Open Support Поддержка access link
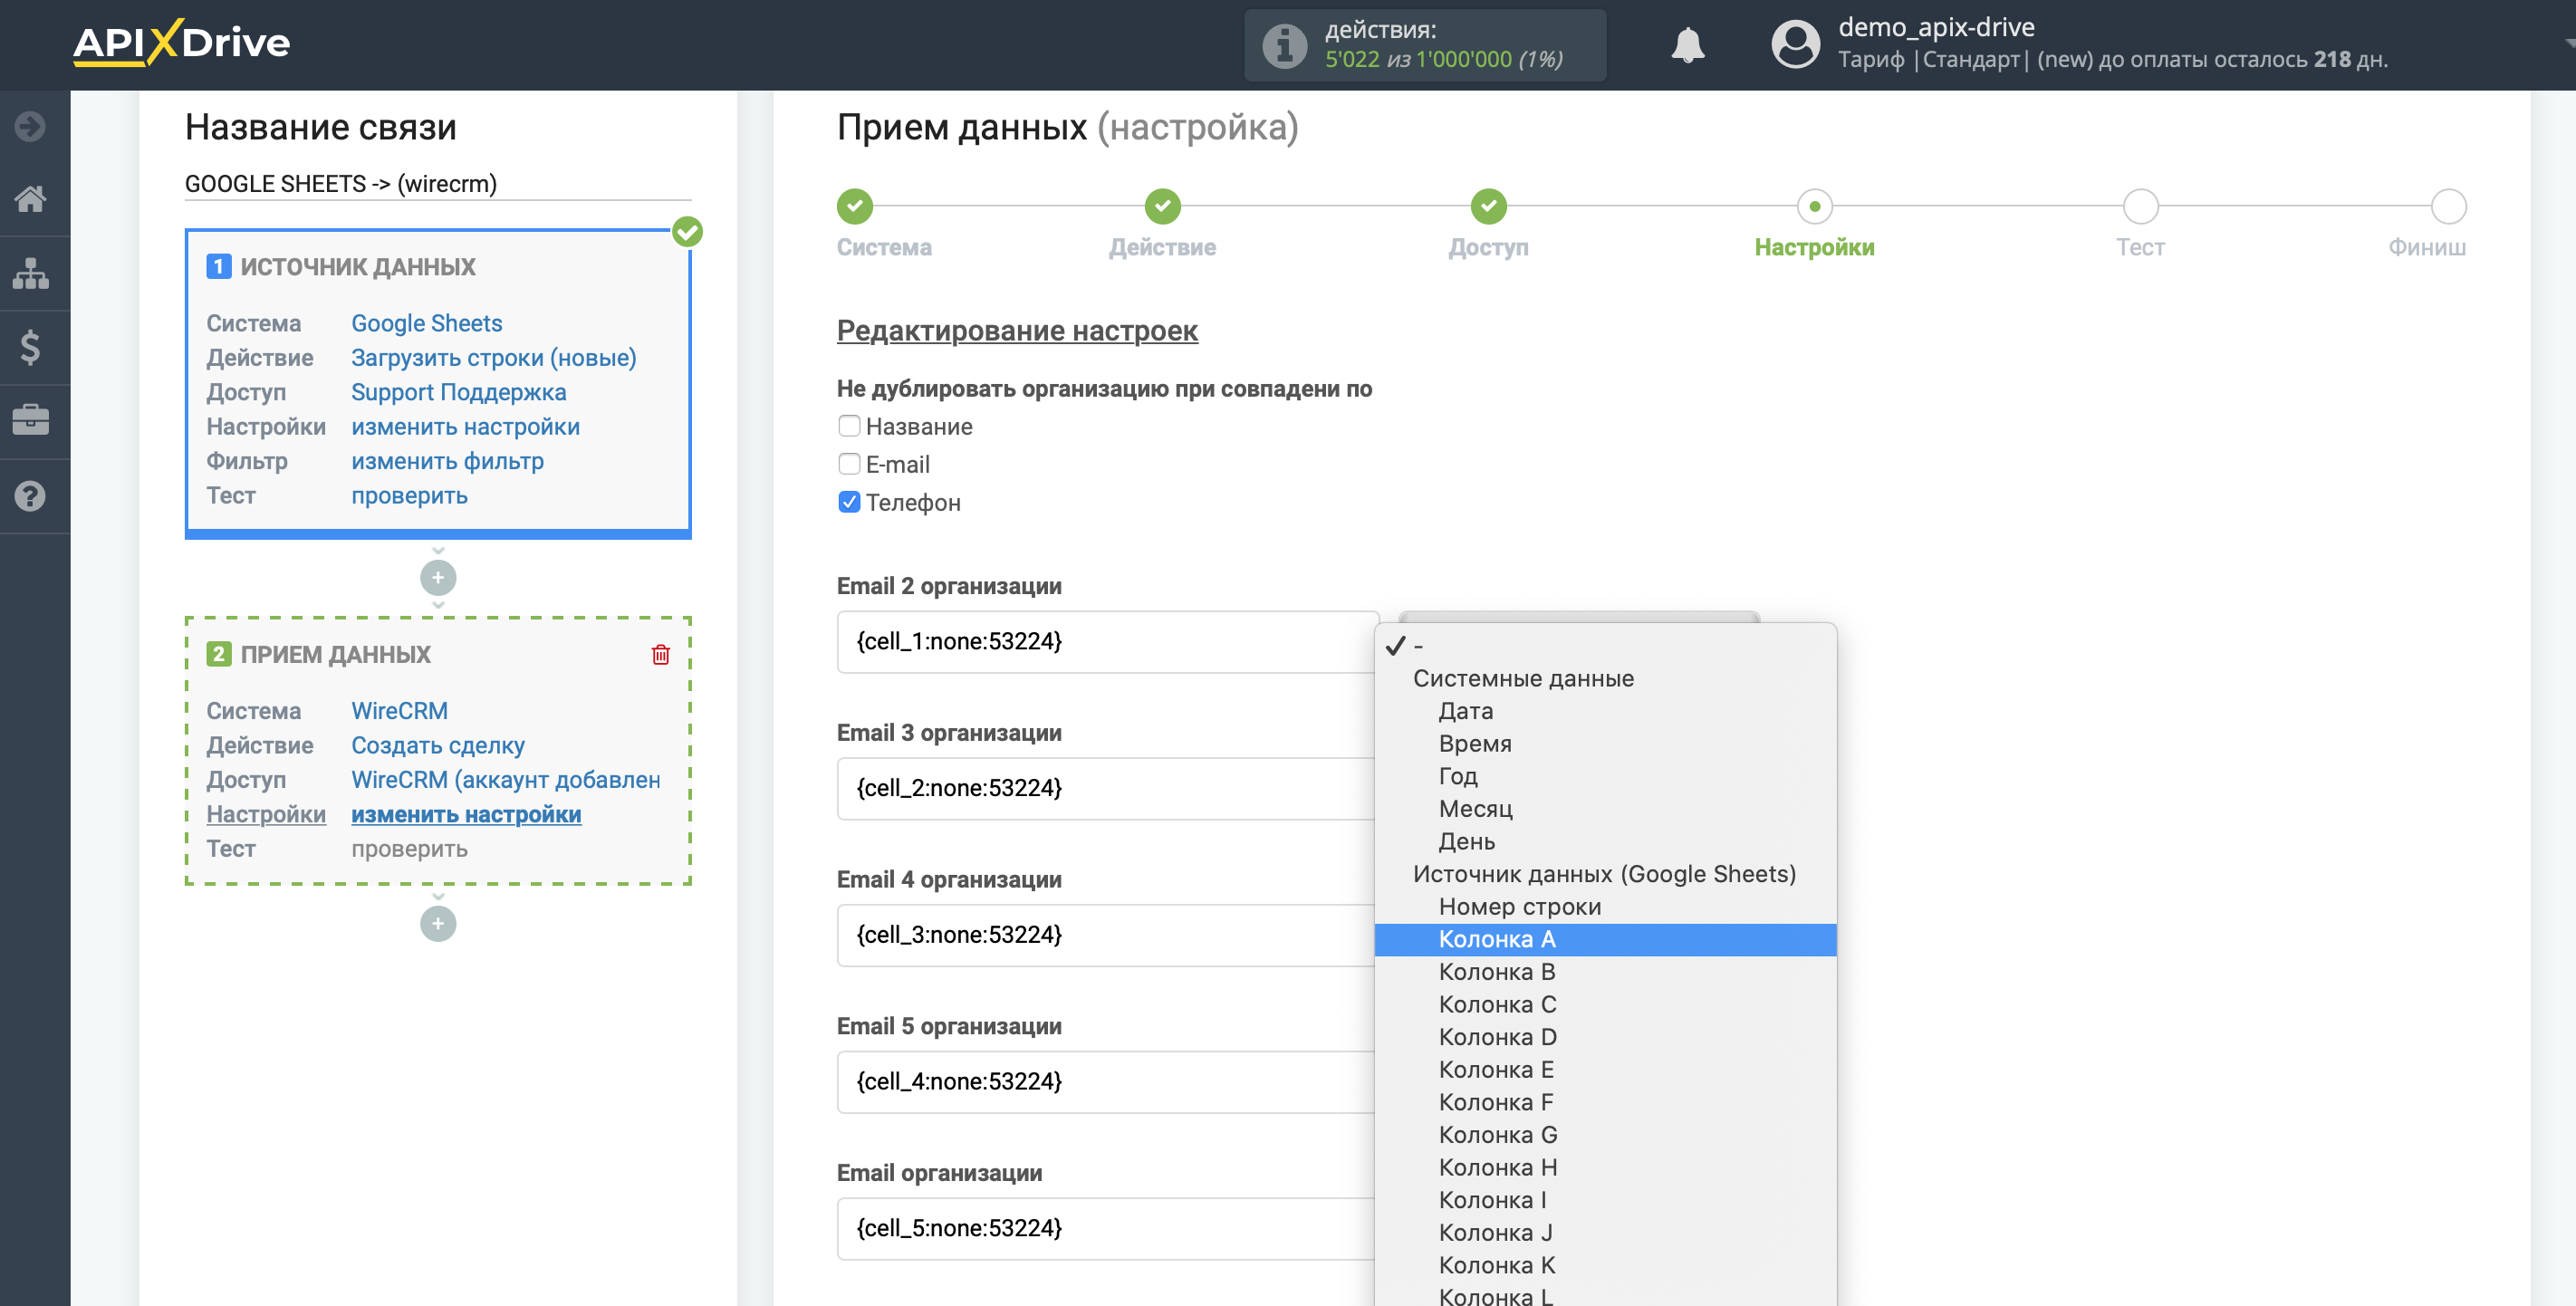Image resolution: width=2576 pixels, height=1306 pixels. pyautogui.click(x=458, y=392)
